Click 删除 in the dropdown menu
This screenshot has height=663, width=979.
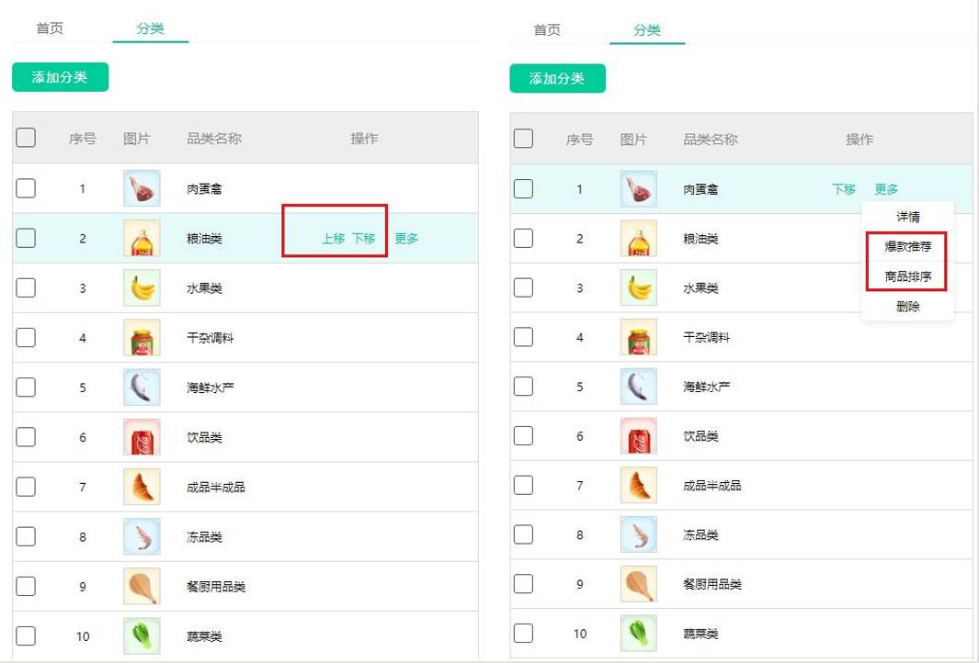(x=907, y=307)
